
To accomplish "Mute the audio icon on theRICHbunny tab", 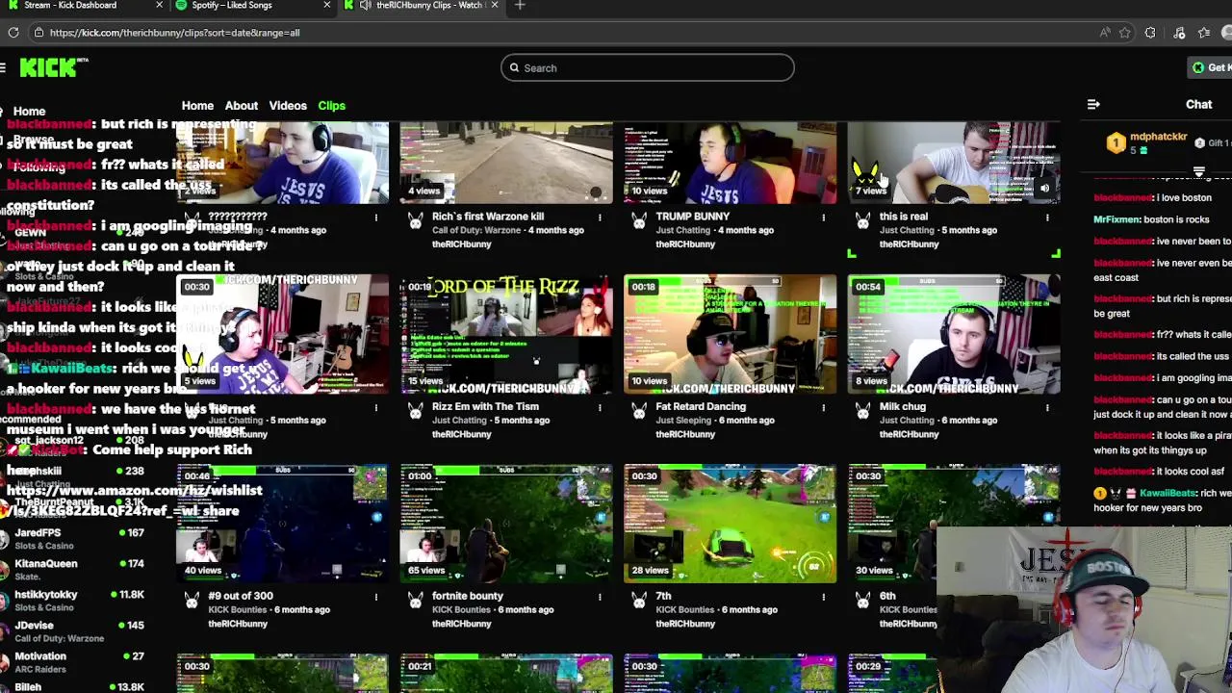I will 366,5.
